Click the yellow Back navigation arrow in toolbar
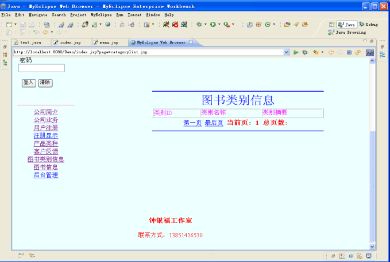 45,32
